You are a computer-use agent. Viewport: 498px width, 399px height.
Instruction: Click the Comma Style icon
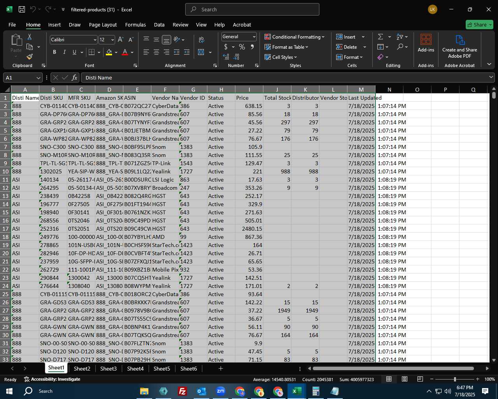[252, 47]
